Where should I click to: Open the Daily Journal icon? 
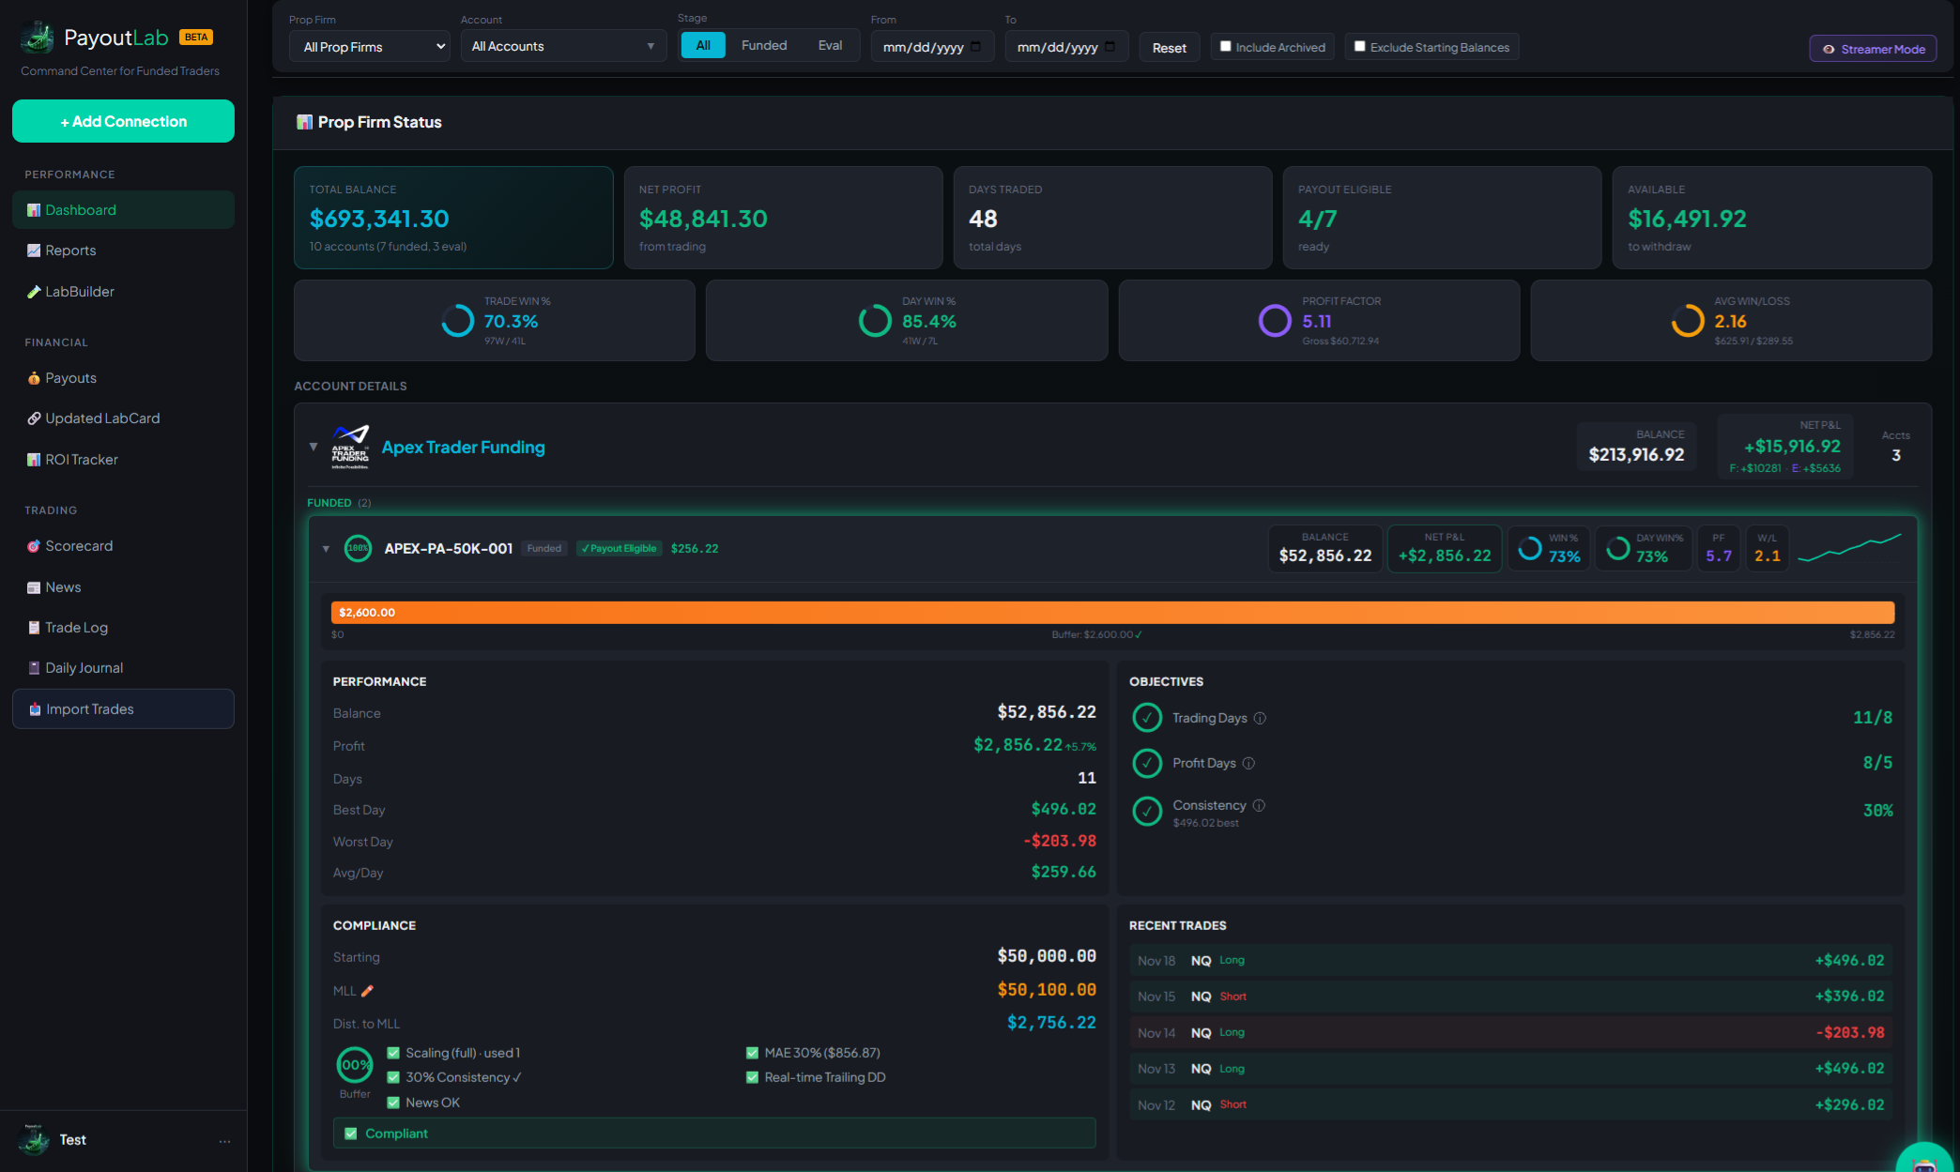pyautogui.click(x=34, y=667)
